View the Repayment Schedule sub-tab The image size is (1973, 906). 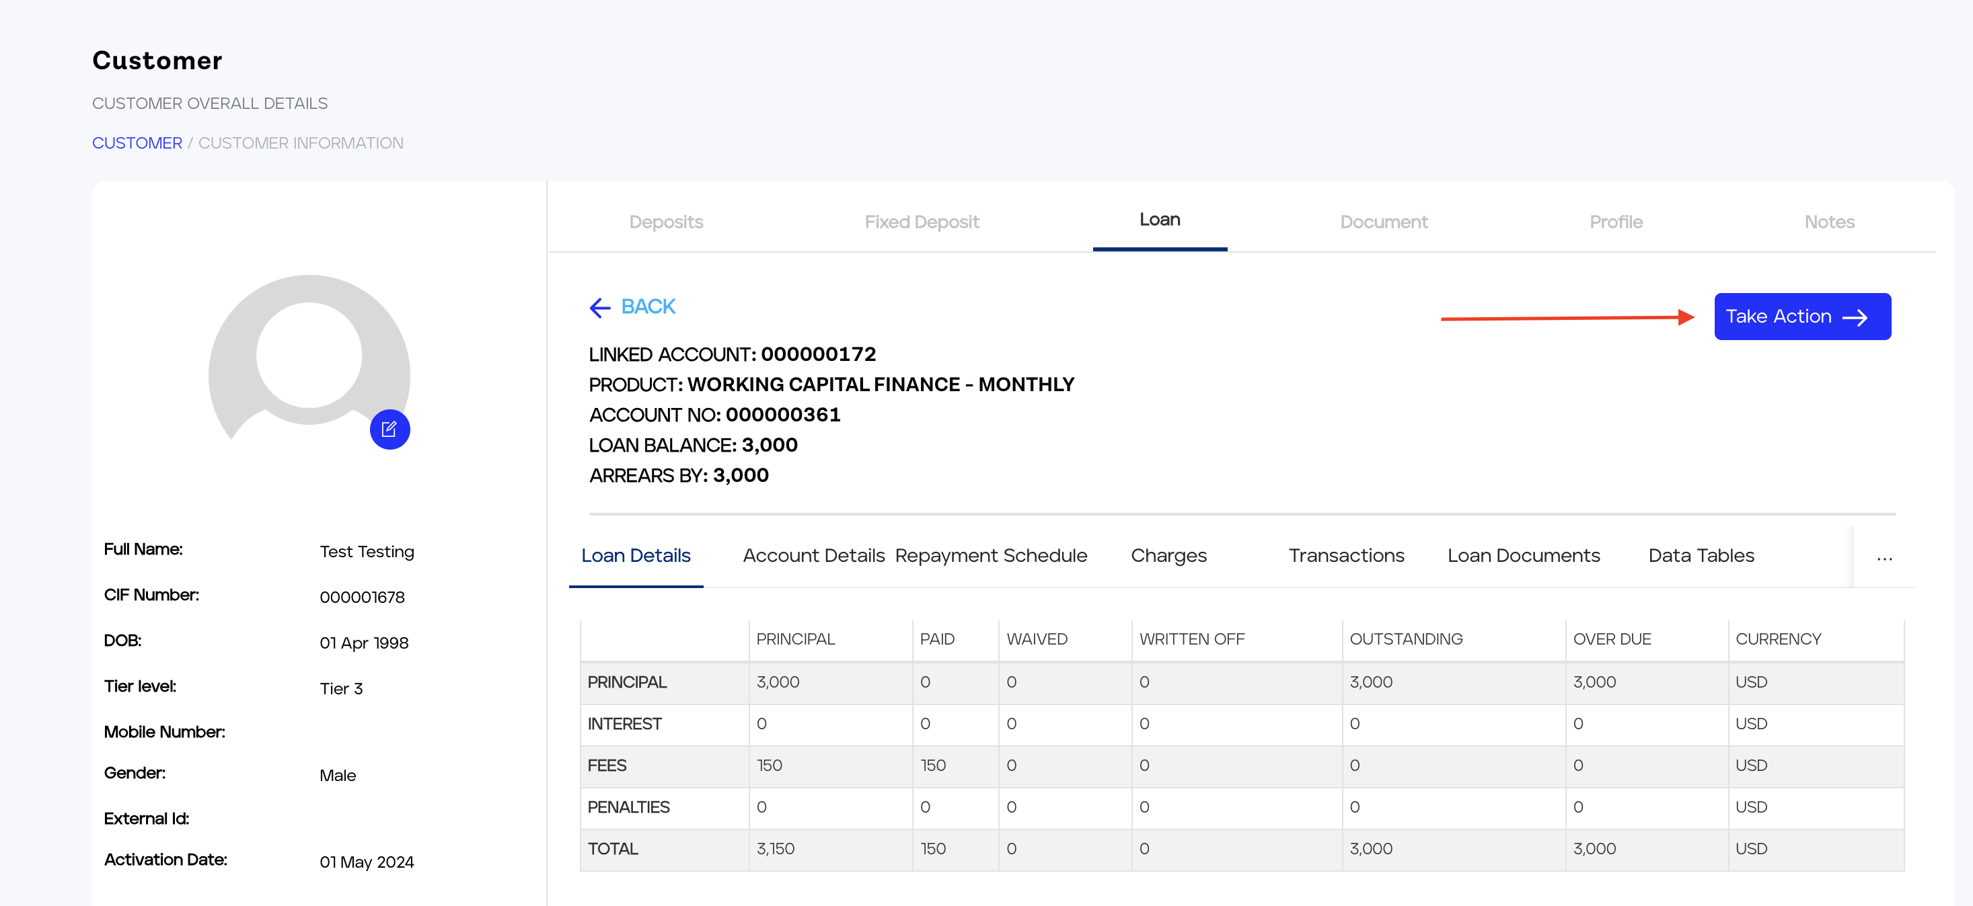990,556
